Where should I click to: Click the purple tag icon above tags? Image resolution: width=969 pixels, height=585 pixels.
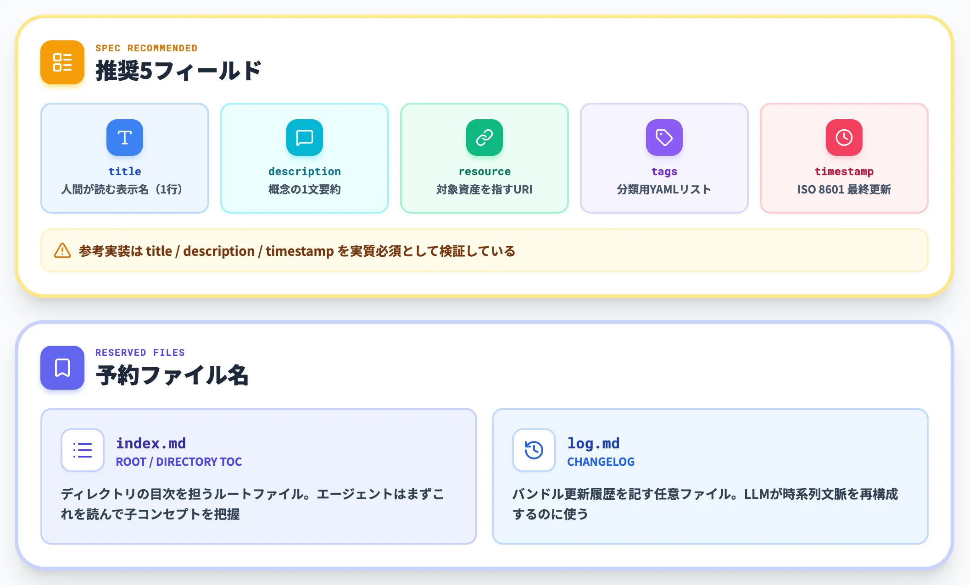click(664, 138)
